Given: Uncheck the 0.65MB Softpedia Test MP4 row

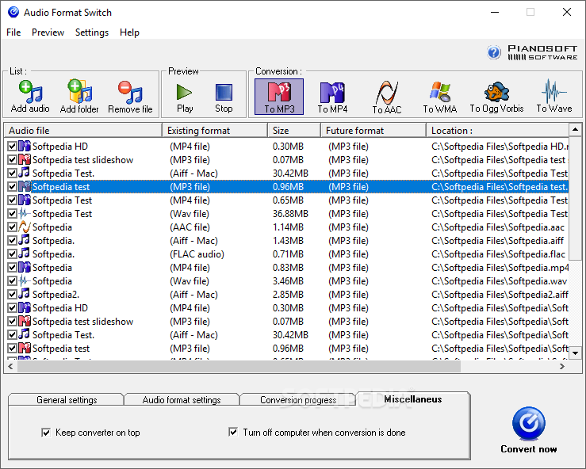Looking at the screenshot, I should click(12, 200).
